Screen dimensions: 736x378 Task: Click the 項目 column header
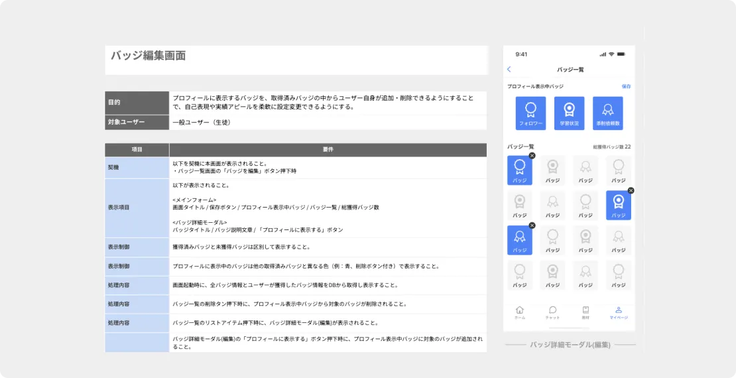(x=137, y=150)
